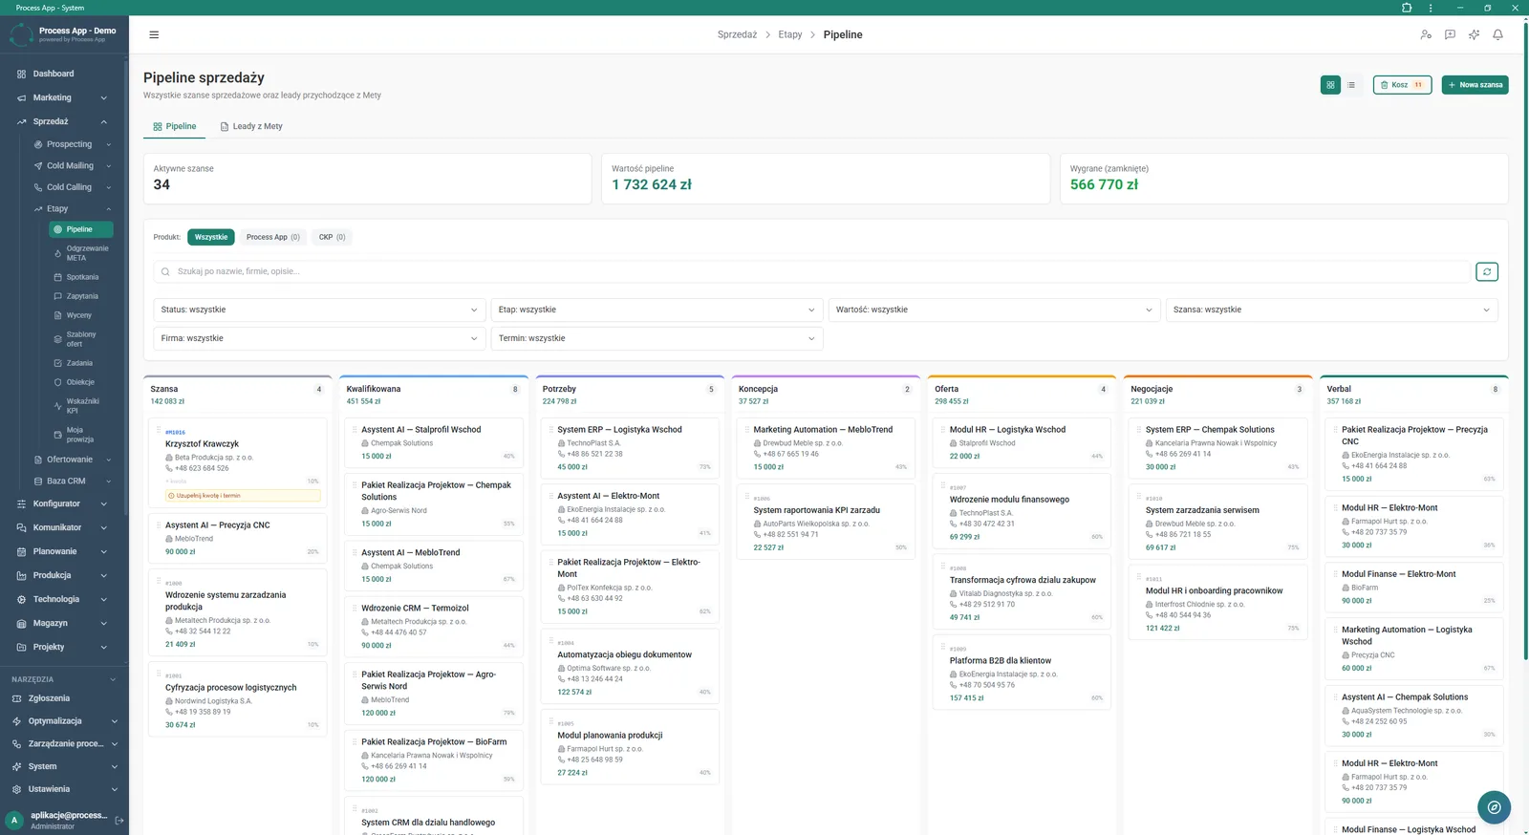Open the Termin: wszystkie dropdown
The height and width of the screenshot is (835, 1529).
[x=657, y=338]
